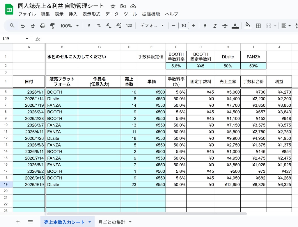Decrease decimal places
Image resolution: width=298 pixels, height=227 pixels.
(x=108, y=26)
